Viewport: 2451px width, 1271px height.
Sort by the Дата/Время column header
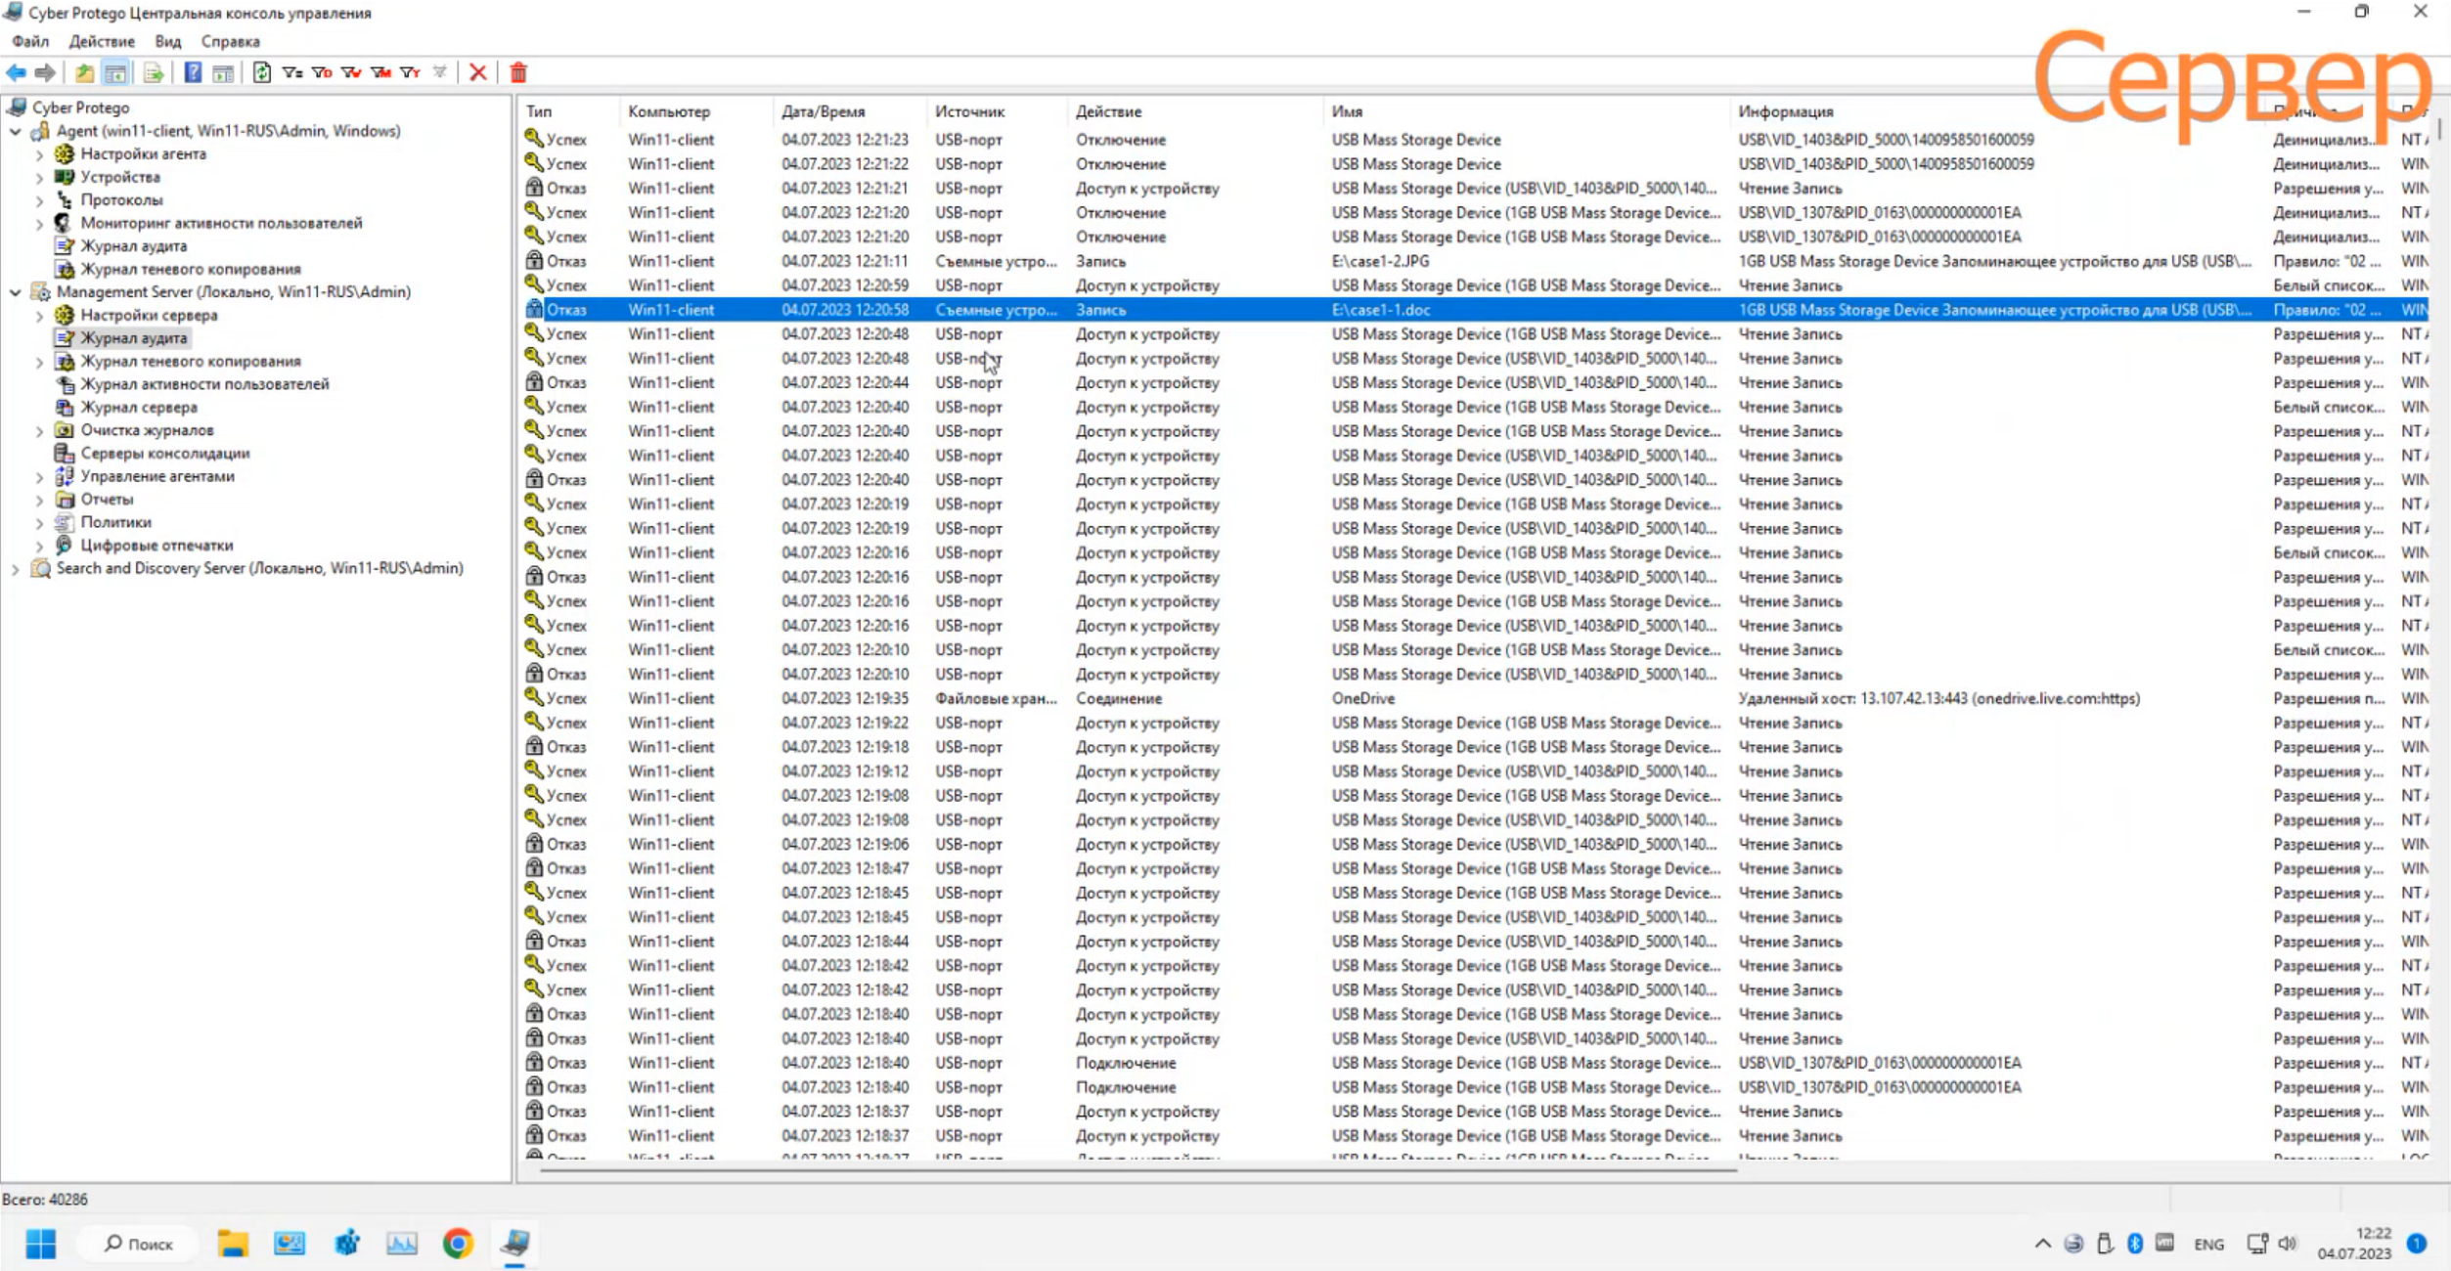823,111
